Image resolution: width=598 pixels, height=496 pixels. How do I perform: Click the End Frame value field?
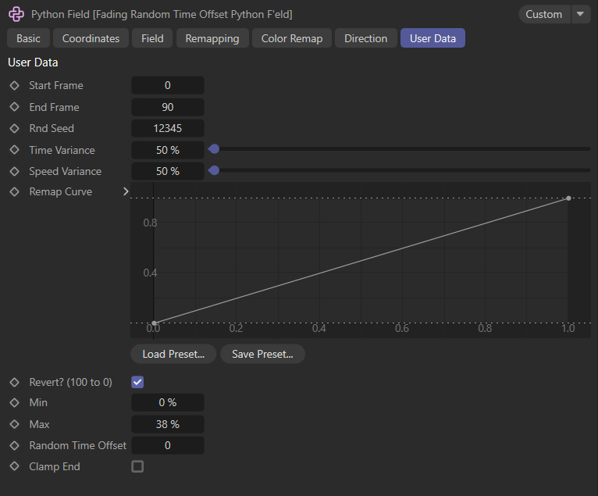168,107
